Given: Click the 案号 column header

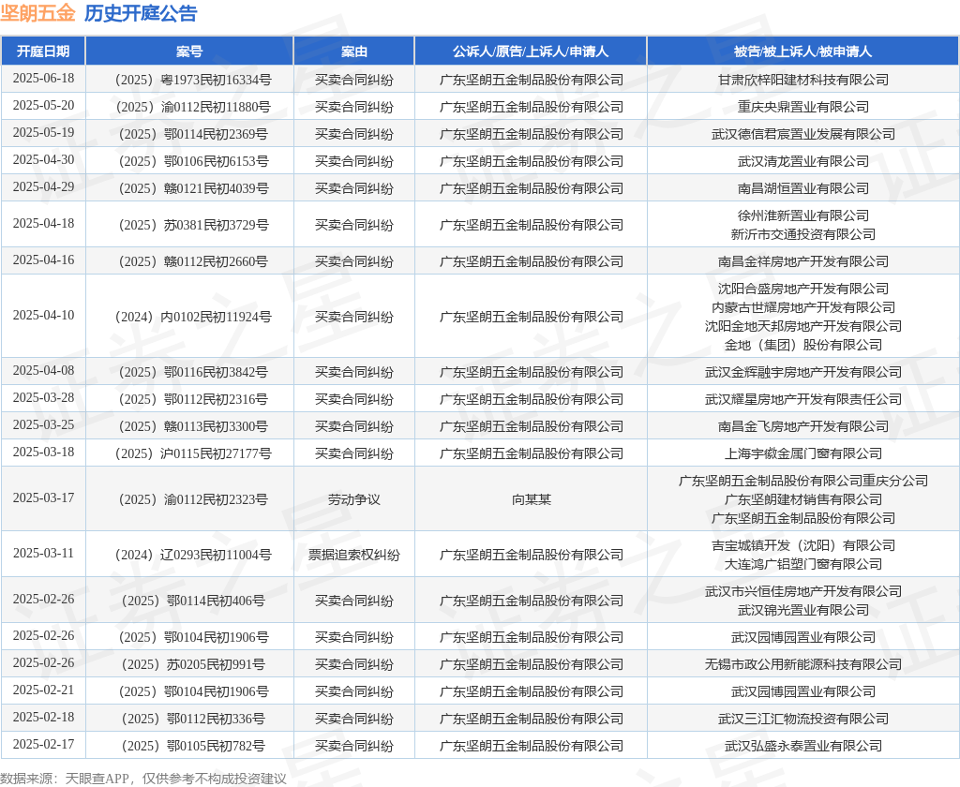Looking at the screenshot, I should pyautogui.click(x=189, y=52).
